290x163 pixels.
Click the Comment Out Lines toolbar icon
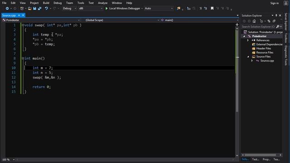coord(200,9)
